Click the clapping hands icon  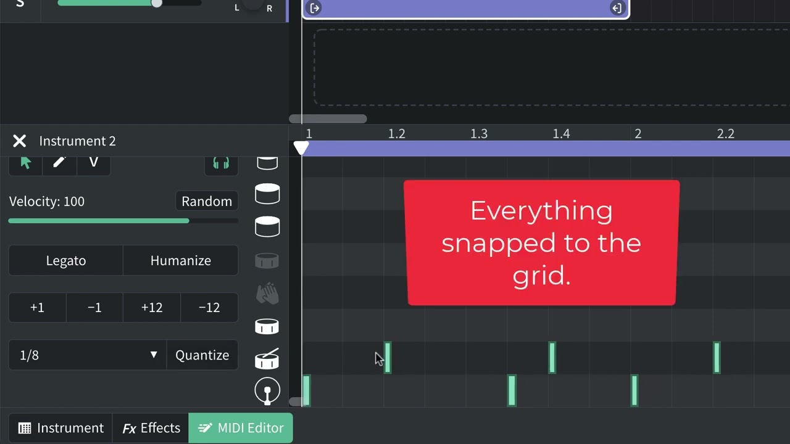point(267,294)
